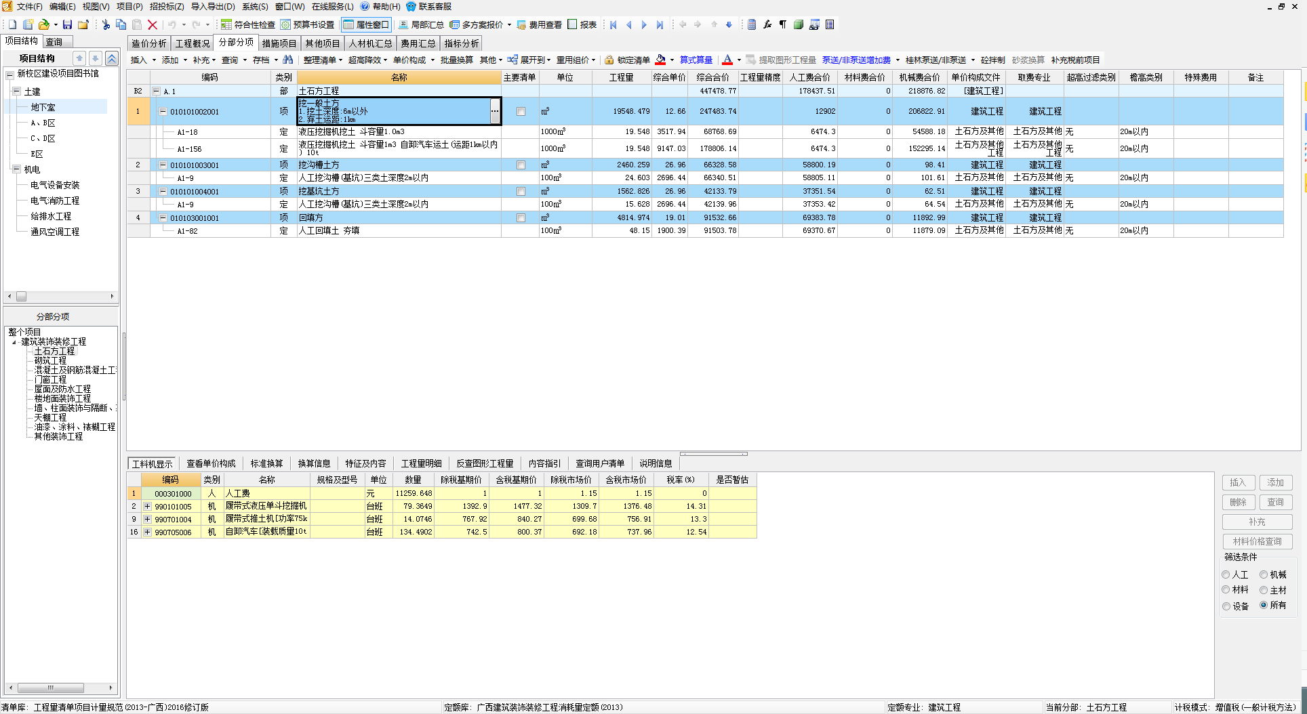1307x714 pixels.
Task: Go to next record arrow icon
Action: click(644, 25)
